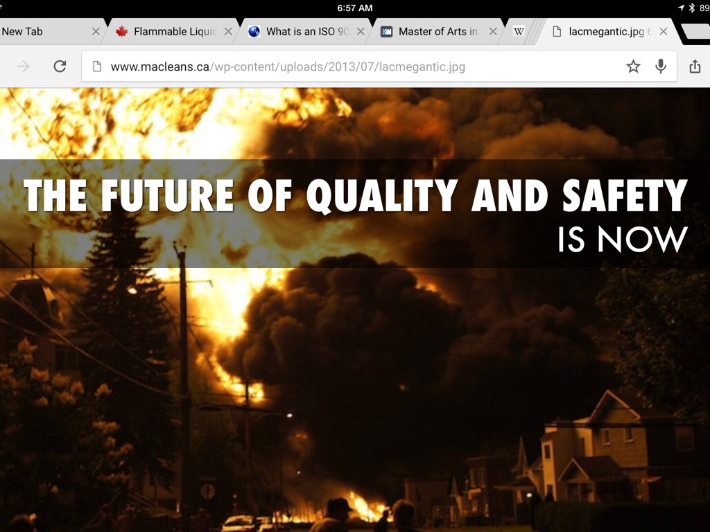Close the lacmegantic.jpg tab

[664, 31]
